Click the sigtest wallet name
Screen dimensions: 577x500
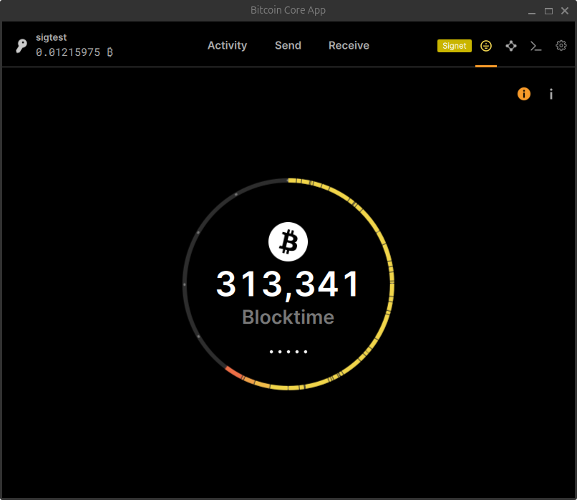[x=51, y=37]
